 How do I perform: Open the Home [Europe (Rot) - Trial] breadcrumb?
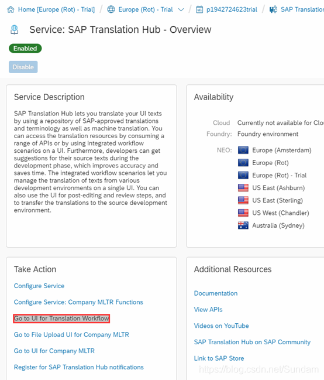(56, 9)
